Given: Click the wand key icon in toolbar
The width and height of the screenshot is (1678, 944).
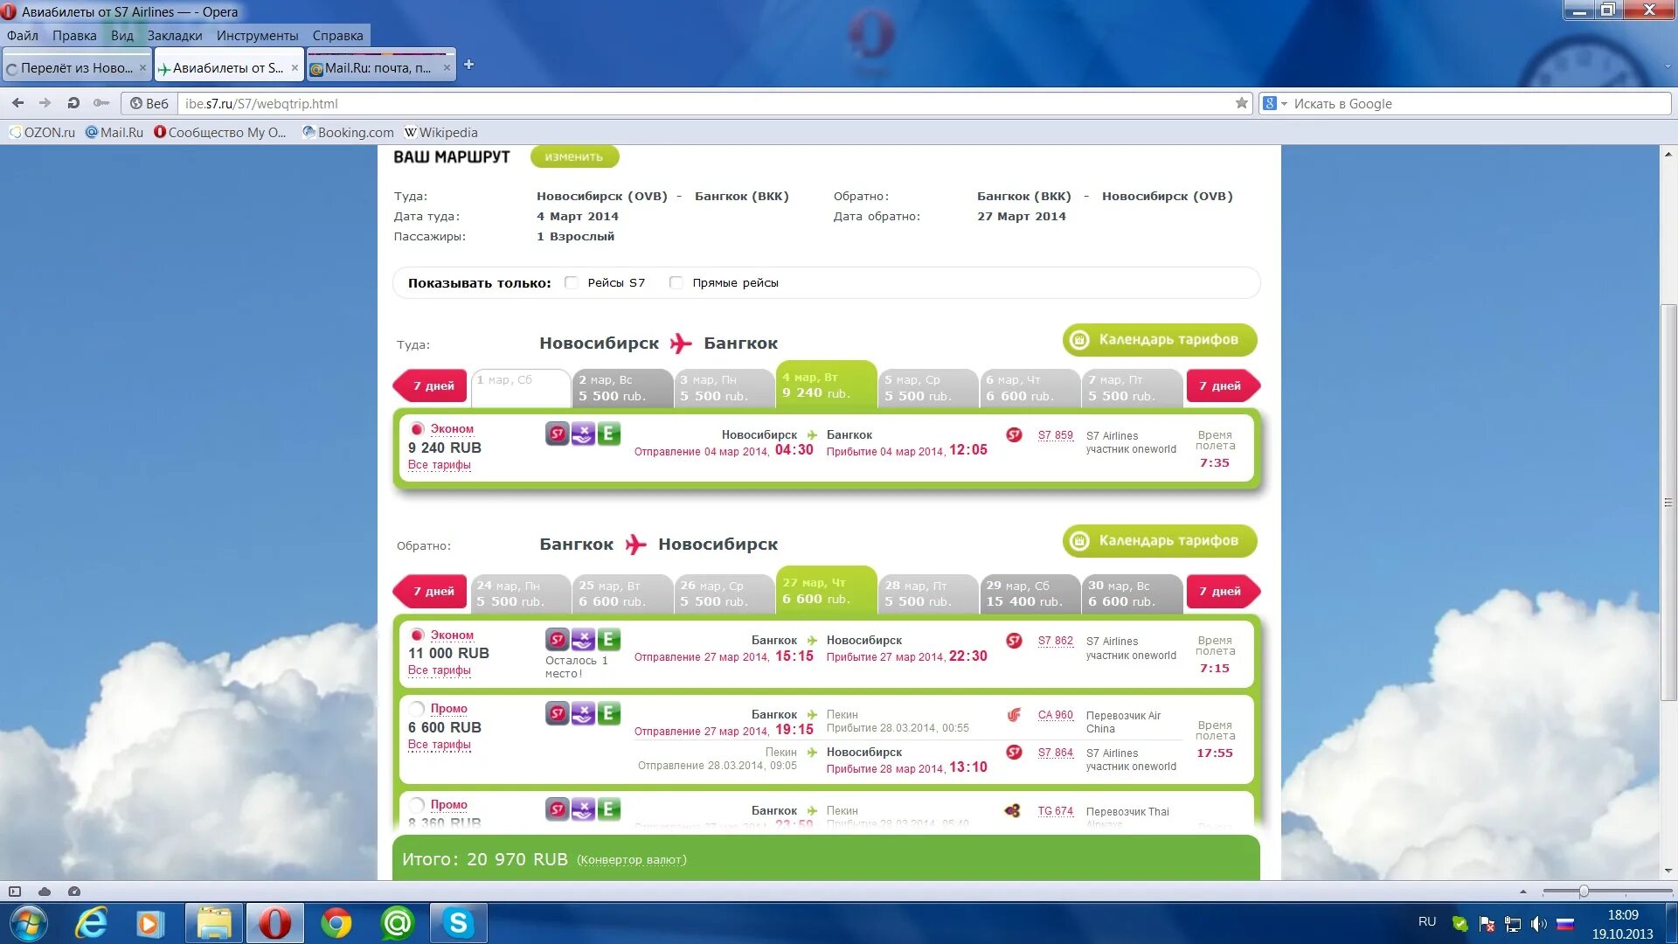Looking at the screenshot, I should (x=101, y=103).
